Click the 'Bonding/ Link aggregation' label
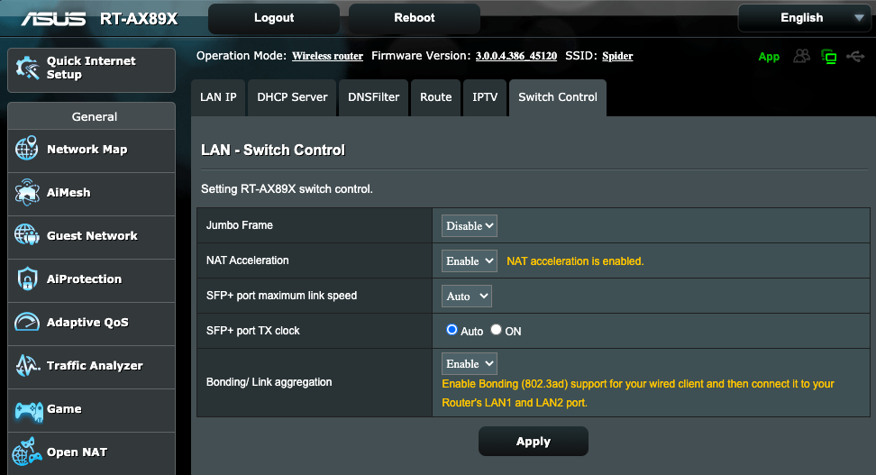The image size is (876, 475). [269, 382]
